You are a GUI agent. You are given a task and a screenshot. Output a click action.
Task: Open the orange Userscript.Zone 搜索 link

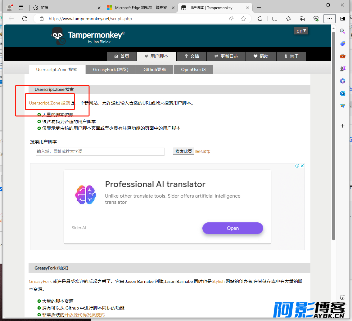coord(49,103)
